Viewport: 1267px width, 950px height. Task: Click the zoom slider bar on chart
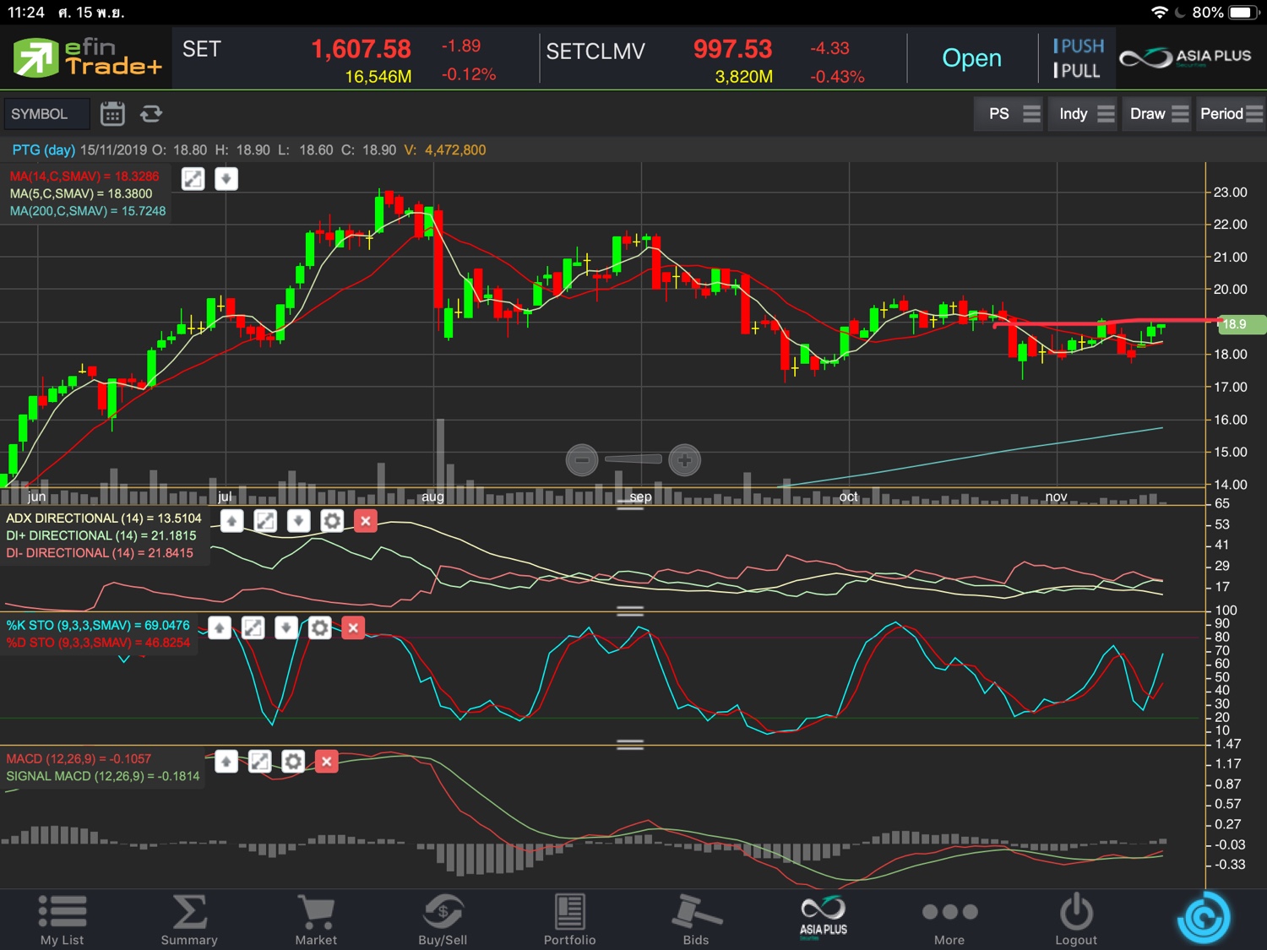click(633, 459)
